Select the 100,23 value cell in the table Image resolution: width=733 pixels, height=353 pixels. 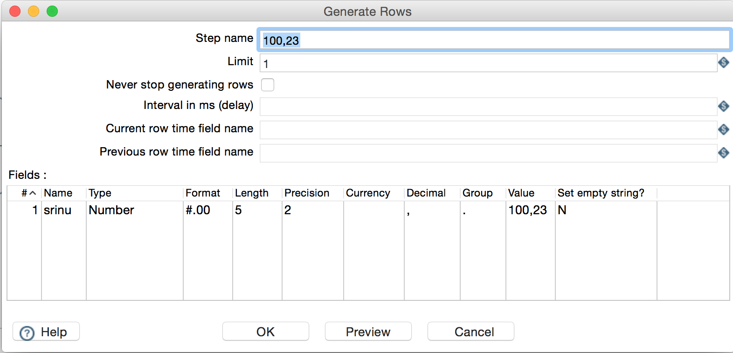531,210
